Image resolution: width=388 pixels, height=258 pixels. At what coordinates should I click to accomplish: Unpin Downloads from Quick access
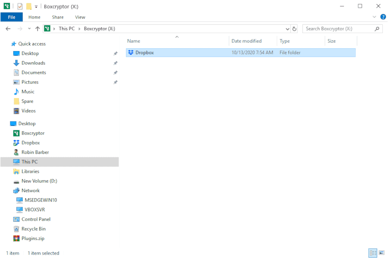pos(116,63)
